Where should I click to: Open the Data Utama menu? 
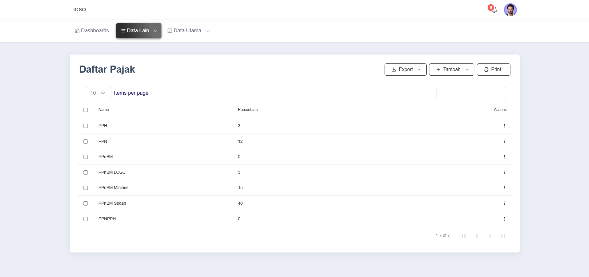[188, 31]
